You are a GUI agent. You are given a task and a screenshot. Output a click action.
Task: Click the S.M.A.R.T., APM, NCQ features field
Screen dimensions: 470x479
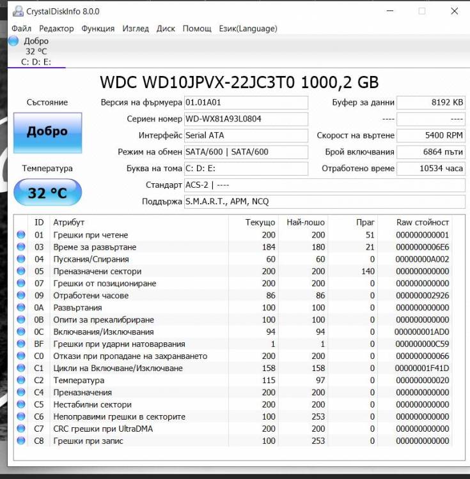[325, 202]
